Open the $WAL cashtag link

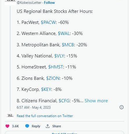point(64,33)
